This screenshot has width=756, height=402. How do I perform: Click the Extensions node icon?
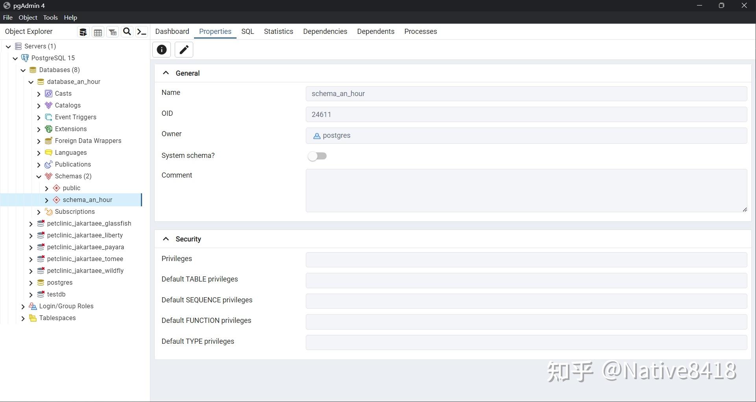pyautogui.click(x=48, y=129)
